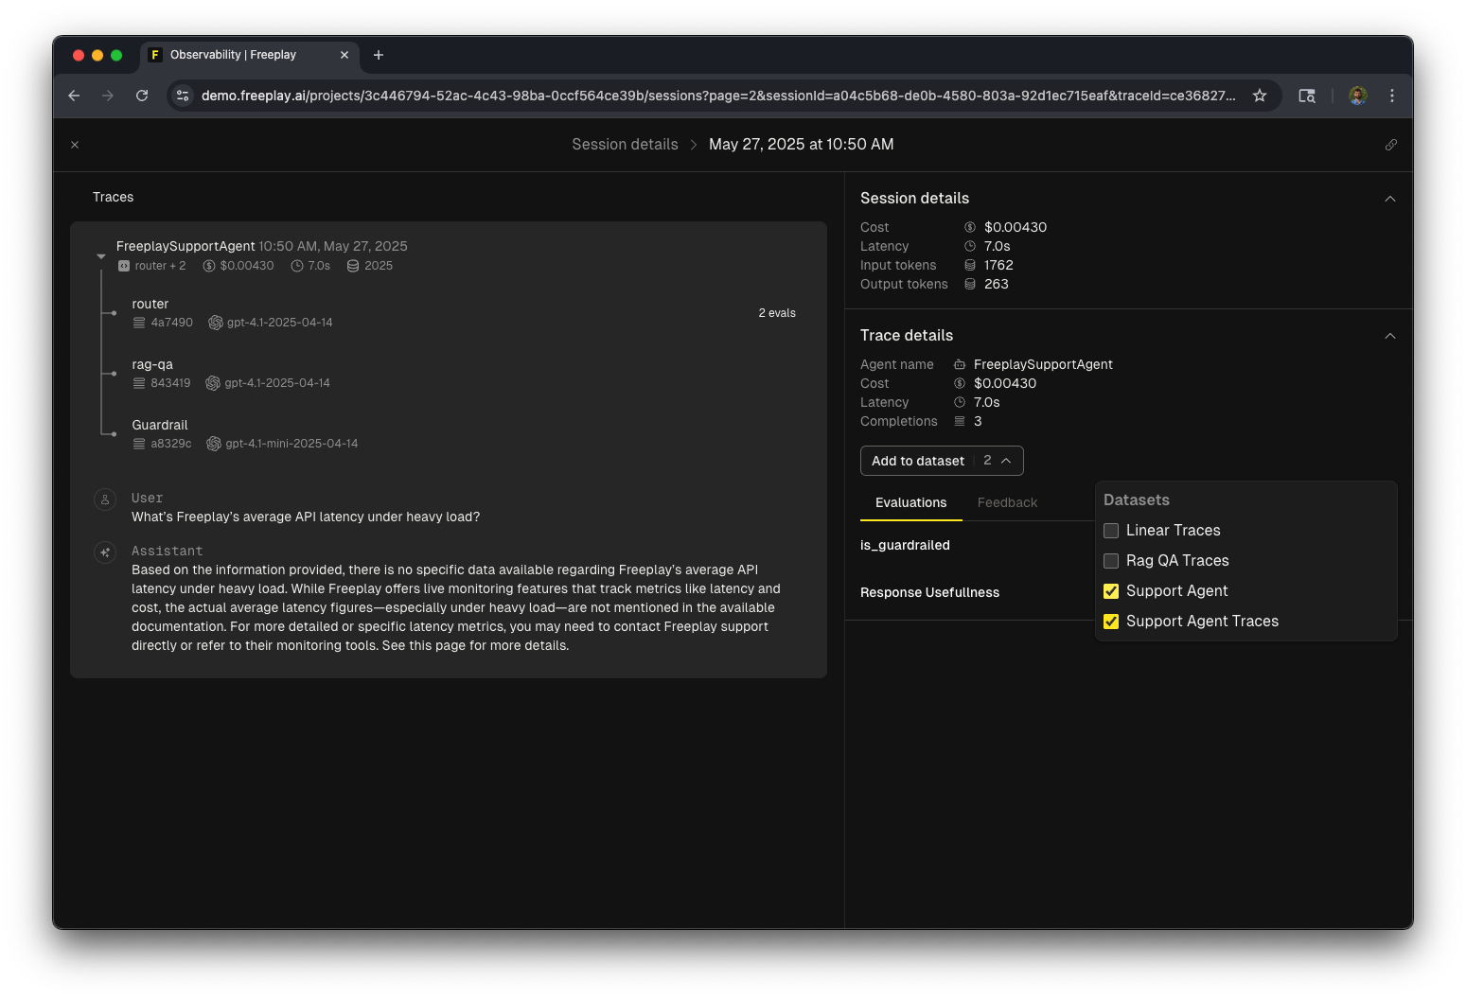Image resolution: width=1466 pixels, height=999 pixels.
Task: Click the May 27, 2025 at 10:50 AM breadcrumb
Action: tap(801, 145)
